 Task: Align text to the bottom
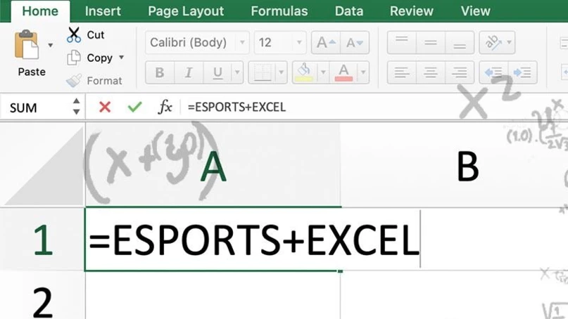460,43
